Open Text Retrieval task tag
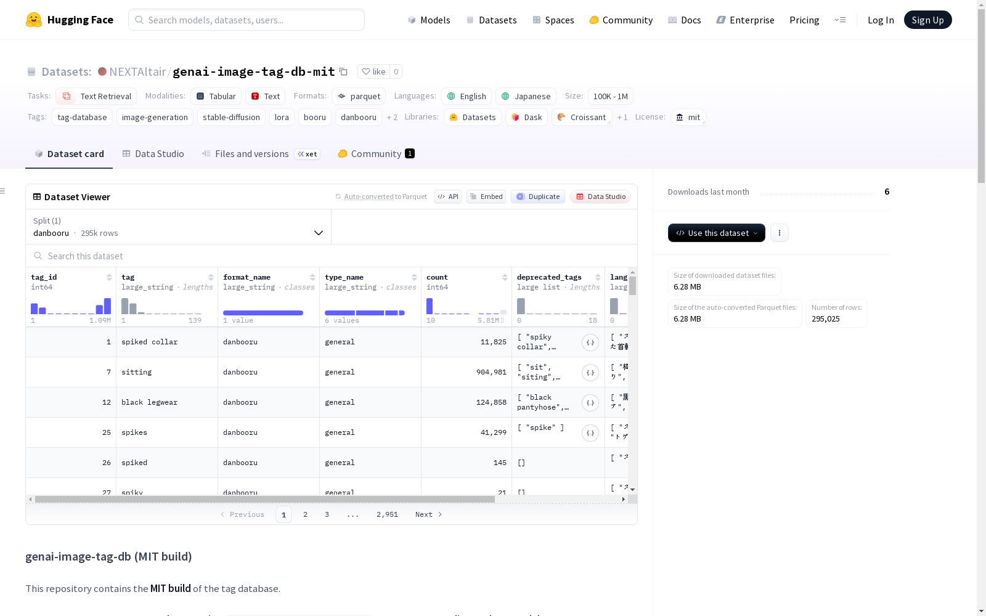This screenshot has height=616, width=986. tap(96, 96)
